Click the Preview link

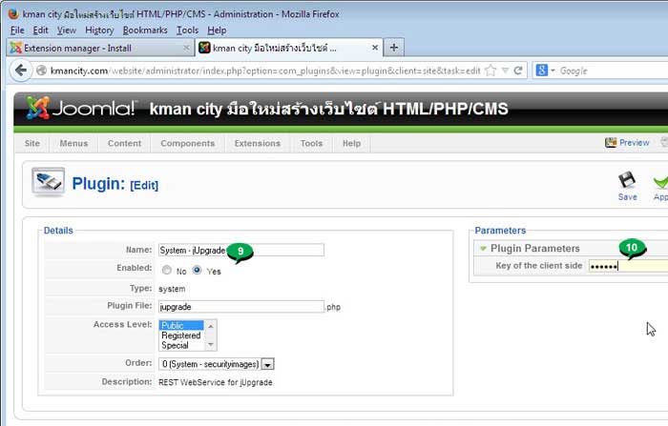[634, 143]
